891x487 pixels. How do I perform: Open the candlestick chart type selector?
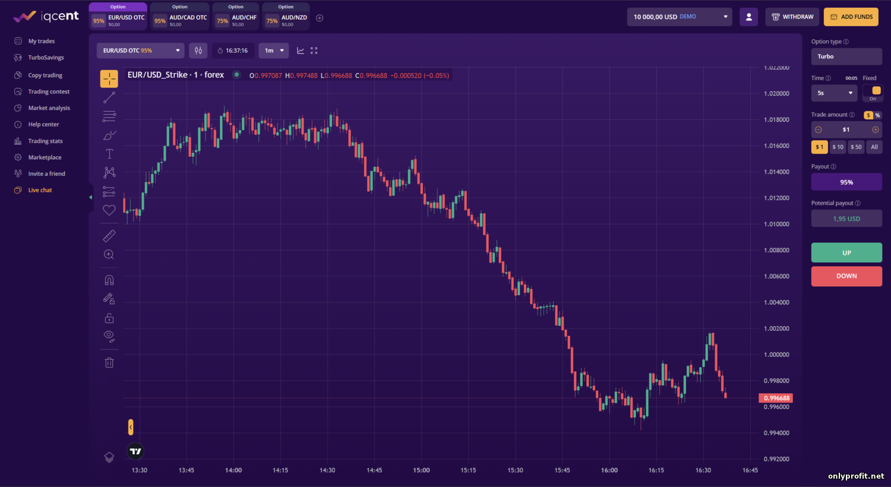(198, 50)
